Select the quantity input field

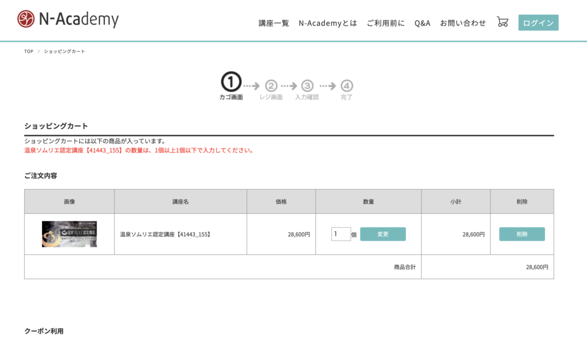pyautogui.click(x=341, y=234)
